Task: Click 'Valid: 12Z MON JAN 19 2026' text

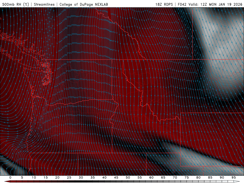Action: click(215, 4)
